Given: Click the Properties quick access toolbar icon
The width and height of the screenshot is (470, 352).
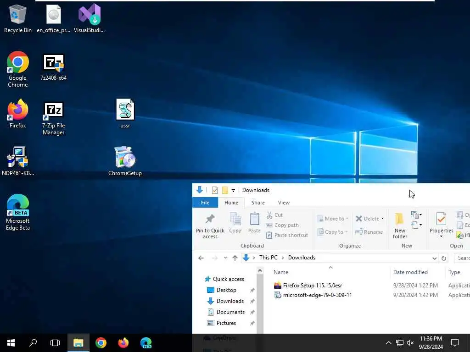Looking at the screenshot, I should [215, 190].
